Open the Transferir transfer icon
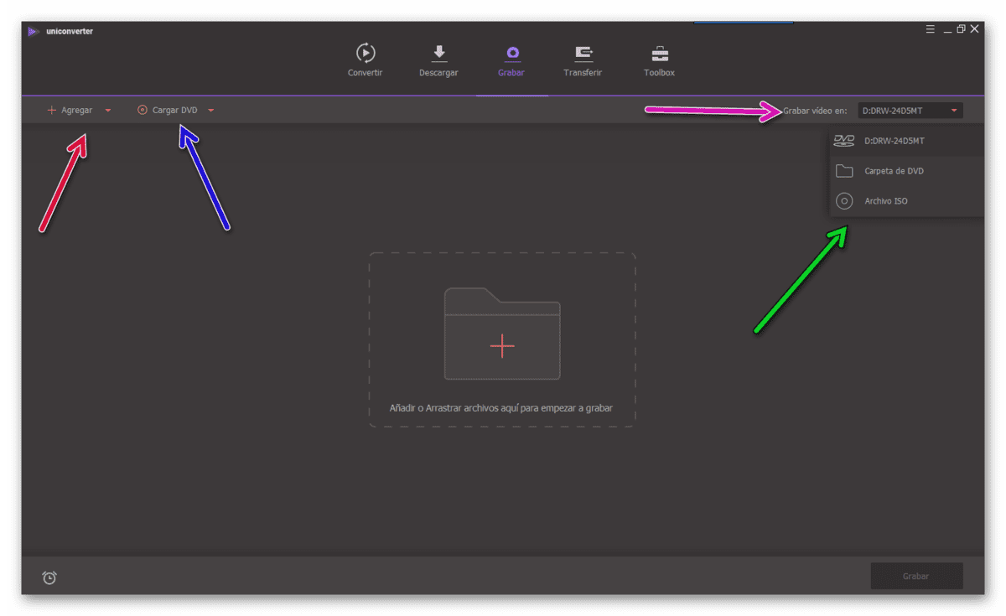Image resolution: width=1006 pixels, height=616 pixels. tap(583, 53)
